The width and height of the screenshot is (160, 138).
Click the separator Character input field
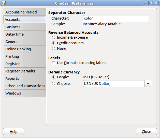coord(115,18)
